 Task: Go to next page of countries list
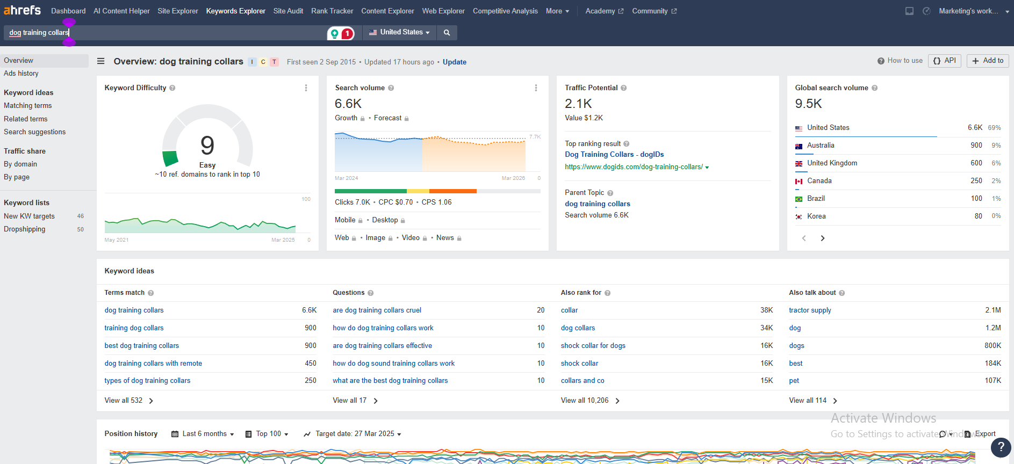823,238
